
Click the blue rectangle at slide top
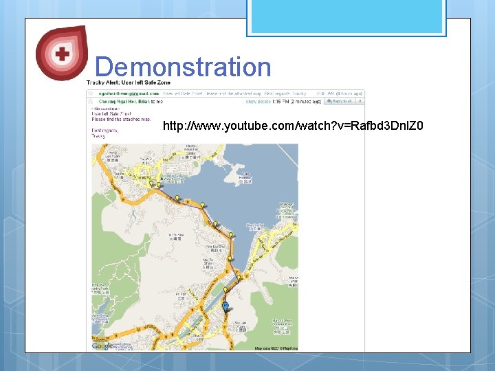(346, 17)
